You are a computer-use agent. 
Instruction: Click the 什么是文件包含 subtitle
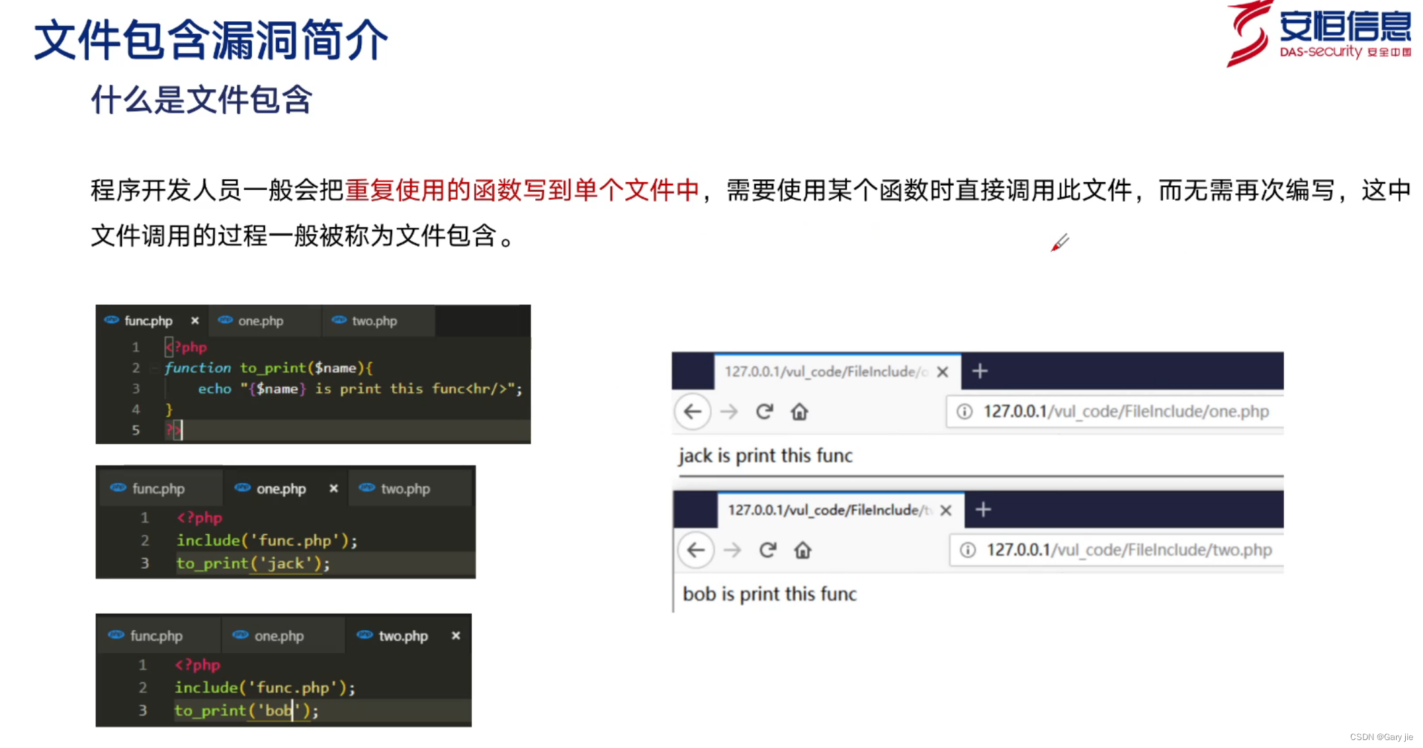[202, 100]
